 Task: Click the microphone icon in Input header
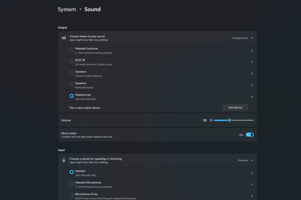(x=63, y=160)
